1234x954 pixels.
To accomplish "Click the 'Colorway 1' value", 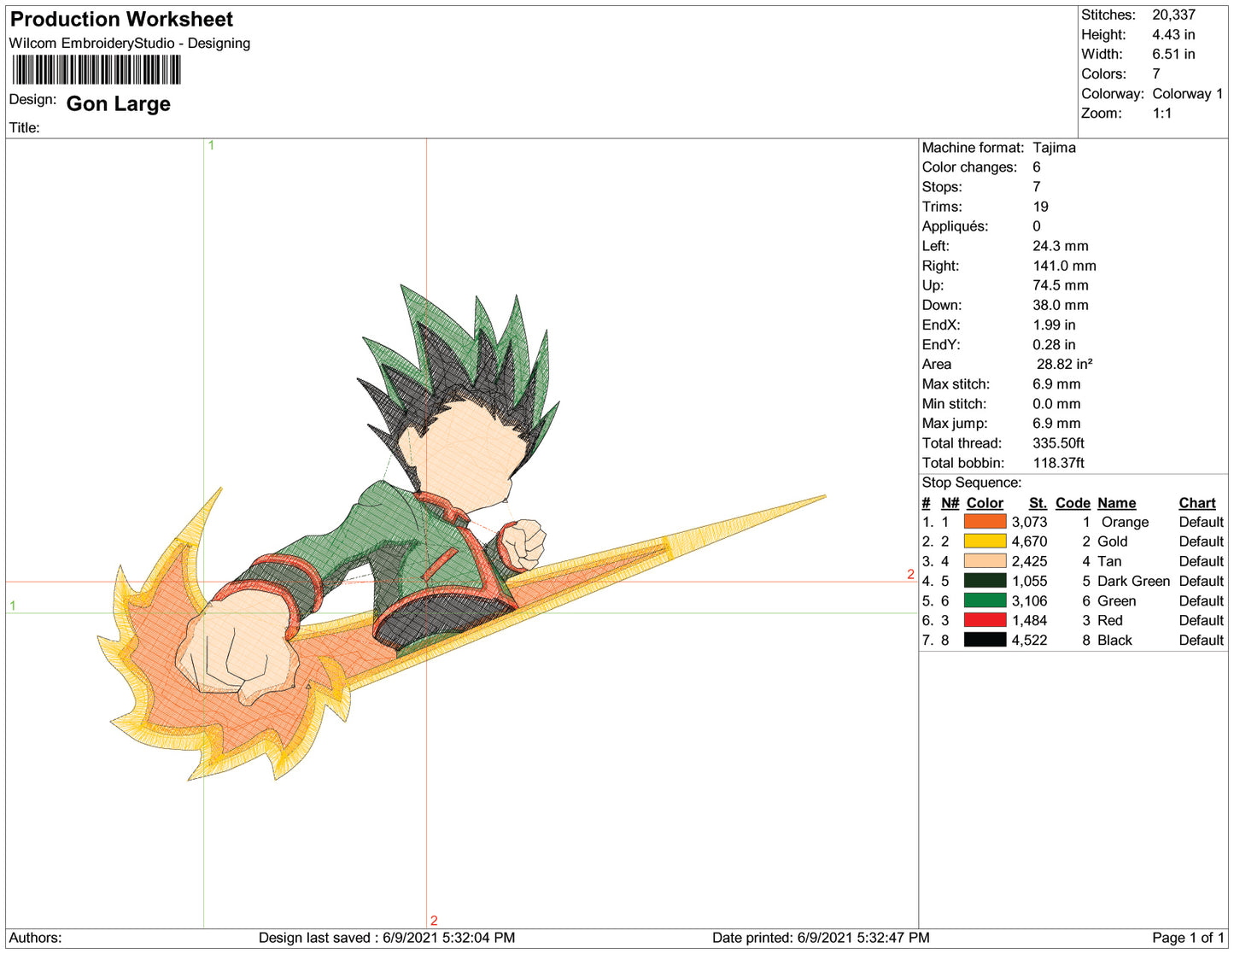I will [1187, 94].
